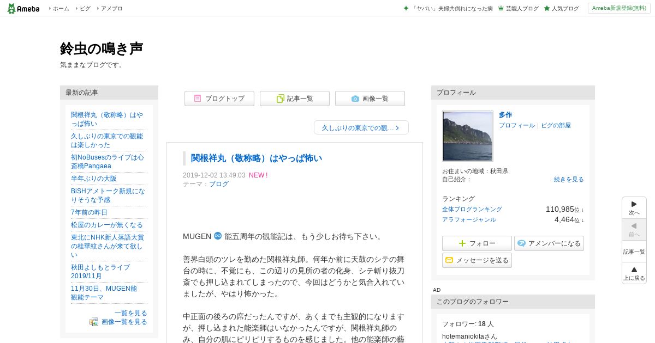
Task: Click the green plus icon on フォロー
Action: [462, 243]
